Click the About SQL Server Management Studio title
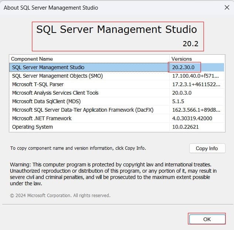234x230 pixels. tap(51, 8)
